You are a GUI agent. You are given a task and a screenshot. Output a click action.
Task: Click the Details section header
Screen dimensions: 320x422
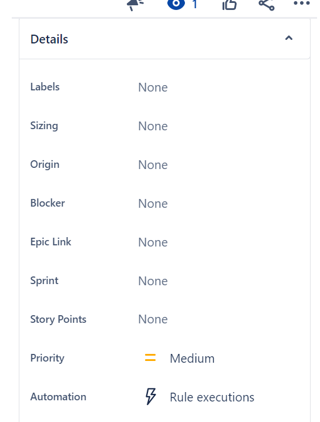tap(165, 39)
